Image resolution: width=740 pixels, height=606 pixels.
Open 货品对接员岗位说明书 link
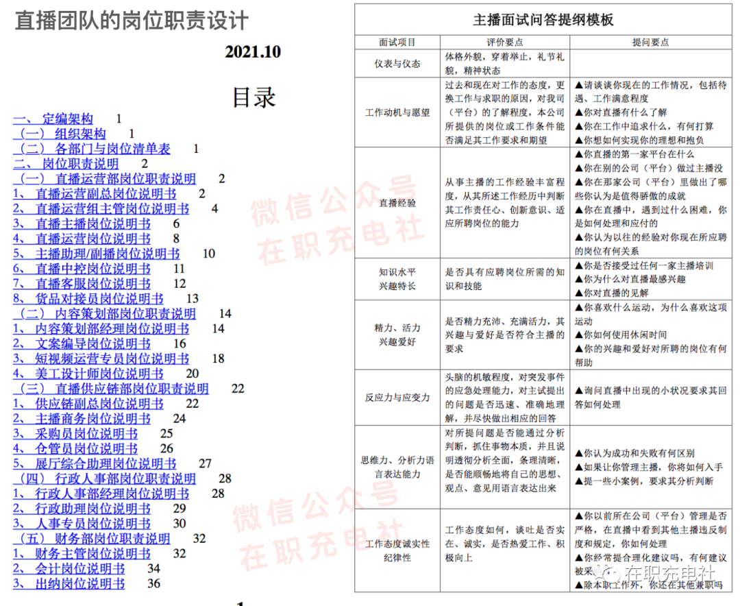point(88,299)
